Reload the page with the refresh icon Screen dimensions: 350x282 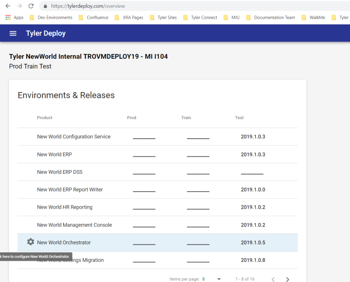[x=31, y=6]
